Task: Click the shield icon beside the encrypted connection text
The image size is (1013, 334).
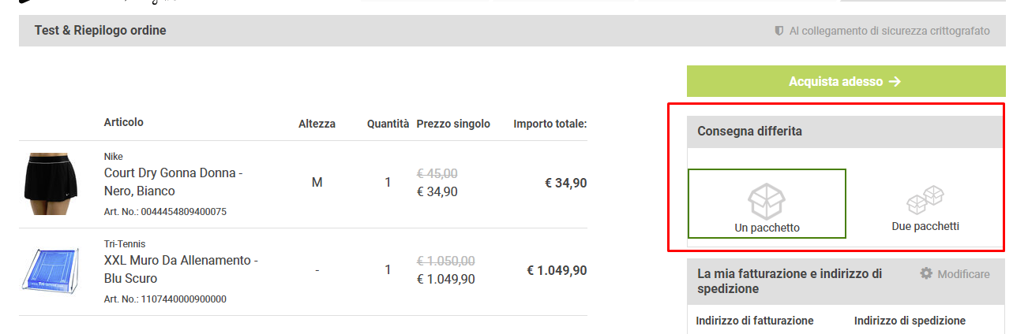Action: pyautogui.click(x=779, y=31)
